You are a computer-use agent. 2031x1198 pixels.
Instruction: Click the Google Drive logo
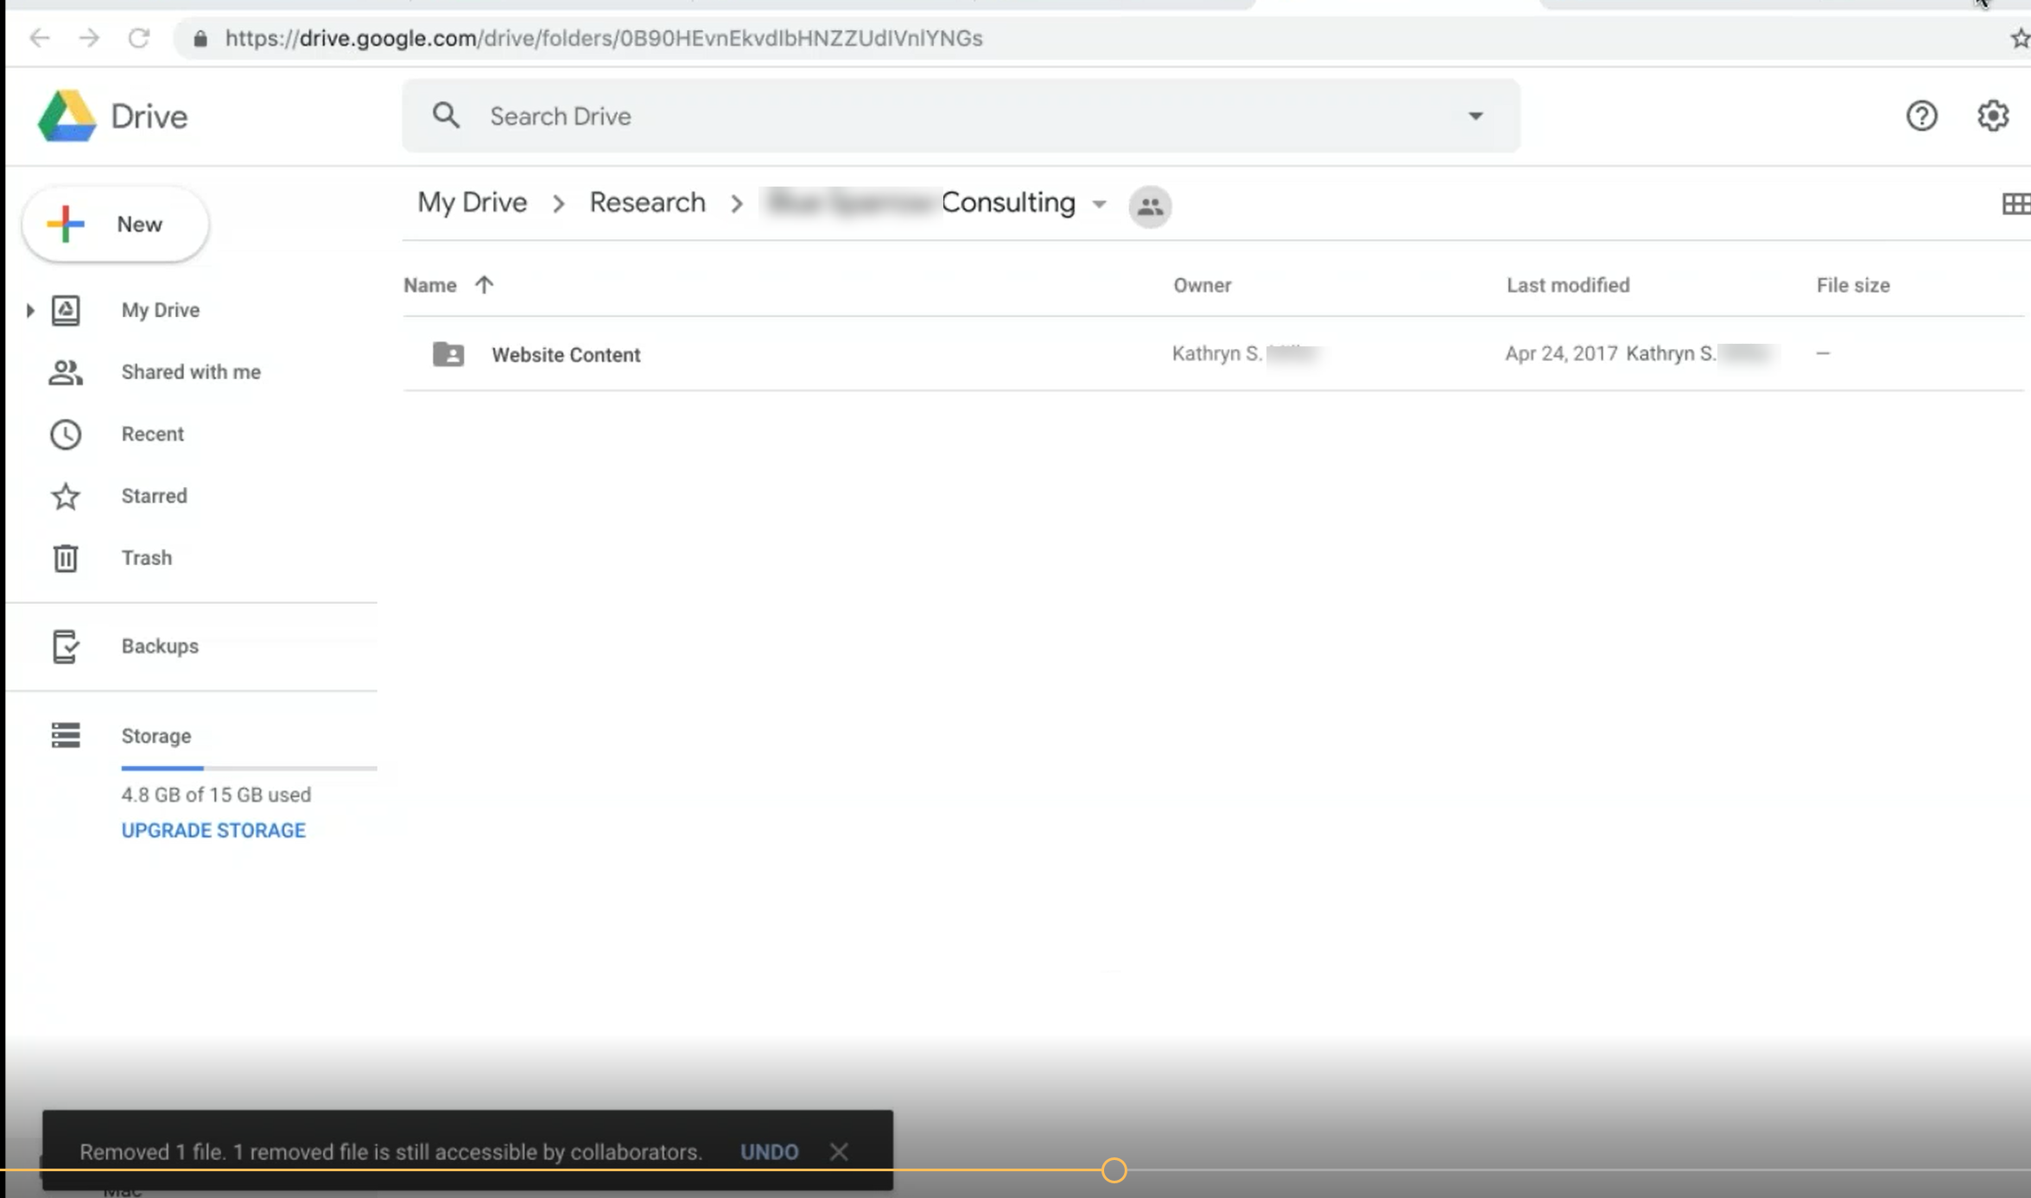tap(67, 116)
